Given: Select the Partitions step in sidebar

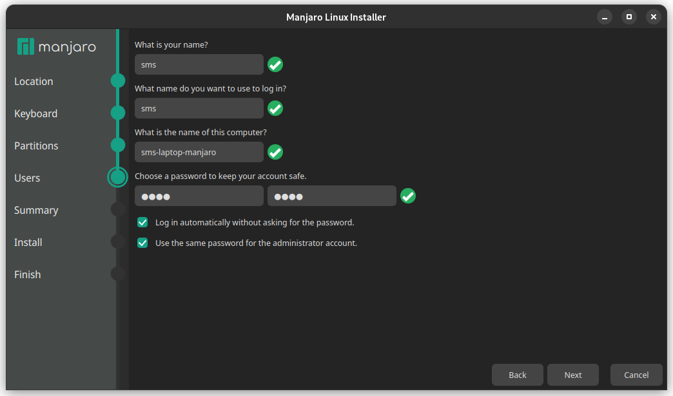Looking at the screenshot, I should (36, 146).
